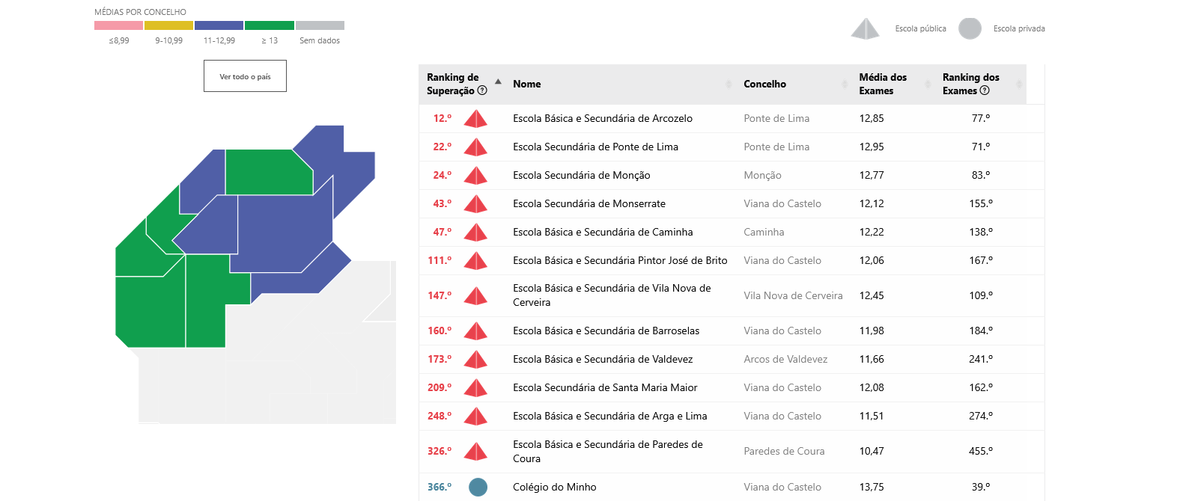Sort table by Concelho column arrows
Screen dimensions: 1177x501
[x=845, y=84]
